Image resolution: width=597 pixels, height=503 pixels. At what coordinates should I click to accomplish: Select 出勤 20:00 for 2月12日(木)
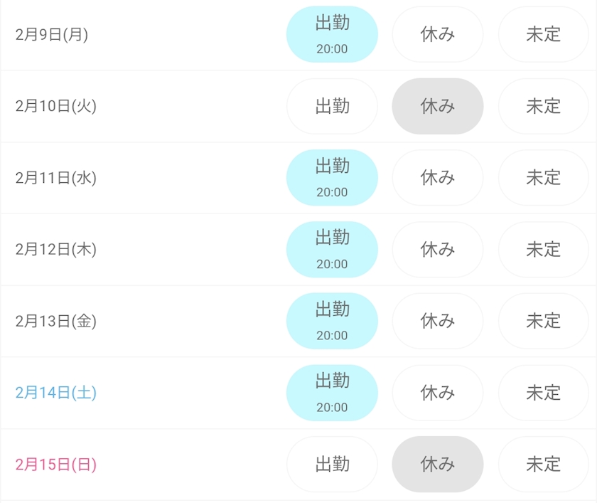pyautogui.click(x=332, y=249)
